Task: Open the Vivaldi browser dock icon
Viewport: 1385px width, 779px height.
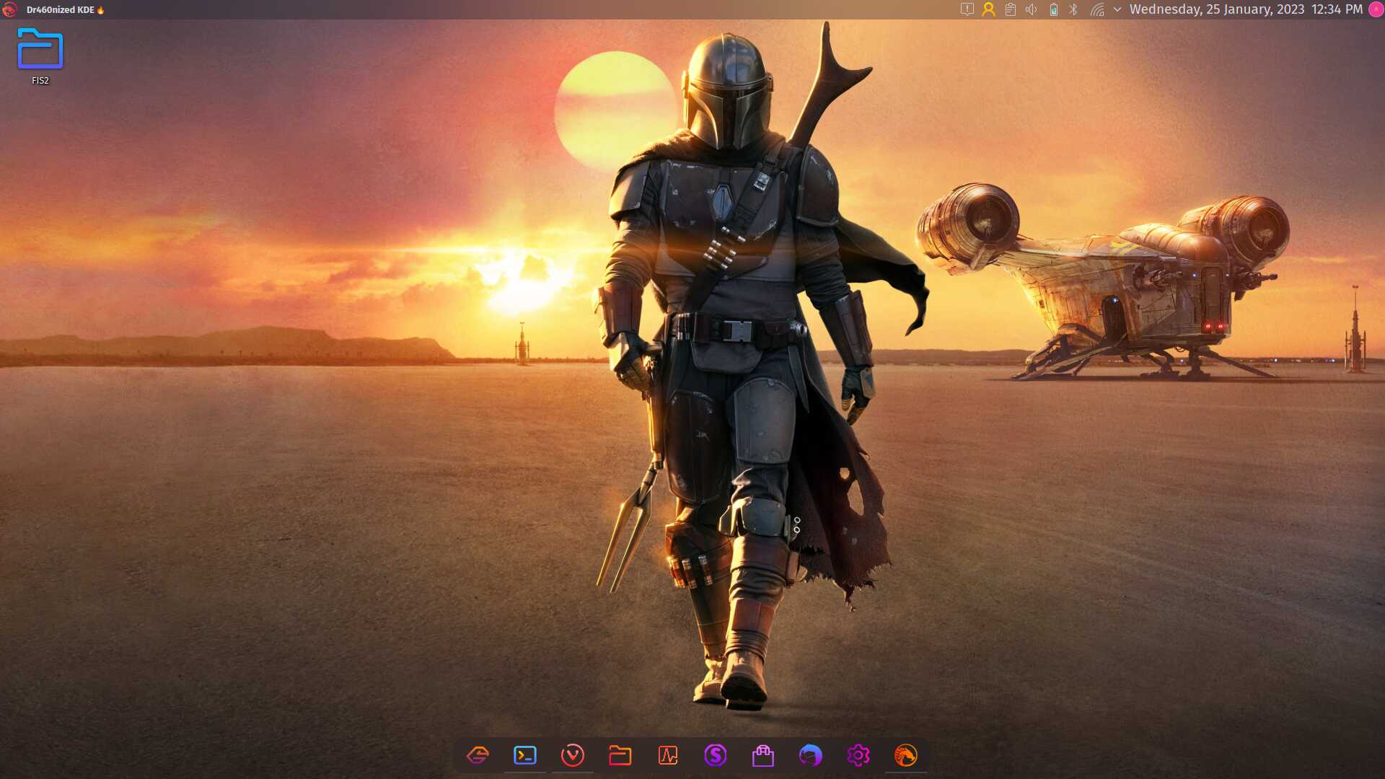Action: point(573,755)
